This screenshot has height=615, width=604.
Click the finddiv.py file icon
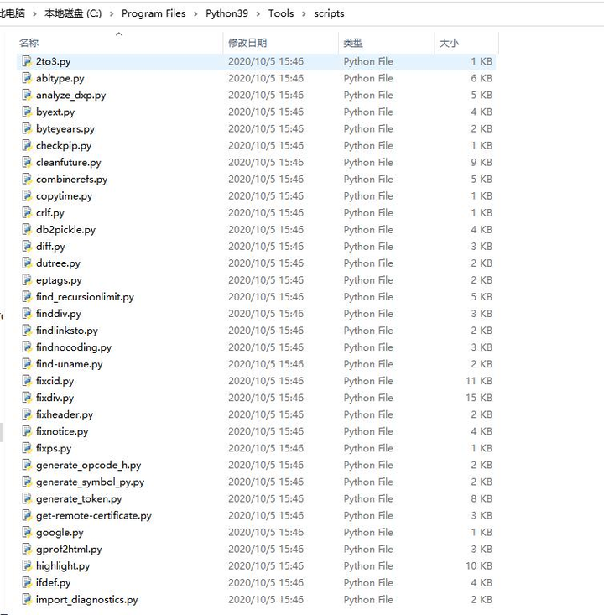(27, 314)
